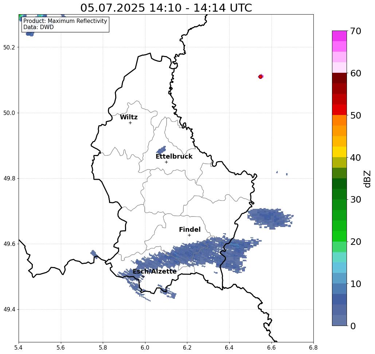The image size is (375, 354).
Task: Click the small radar echo north of Ettelbruck
Action: click(x=161, y=150)
